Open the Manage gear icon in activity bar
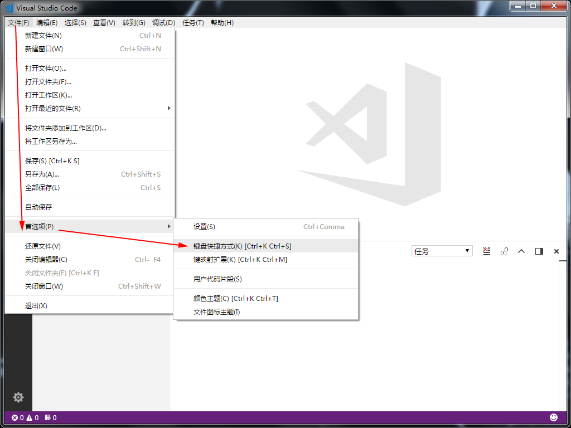 coord(18,397)
